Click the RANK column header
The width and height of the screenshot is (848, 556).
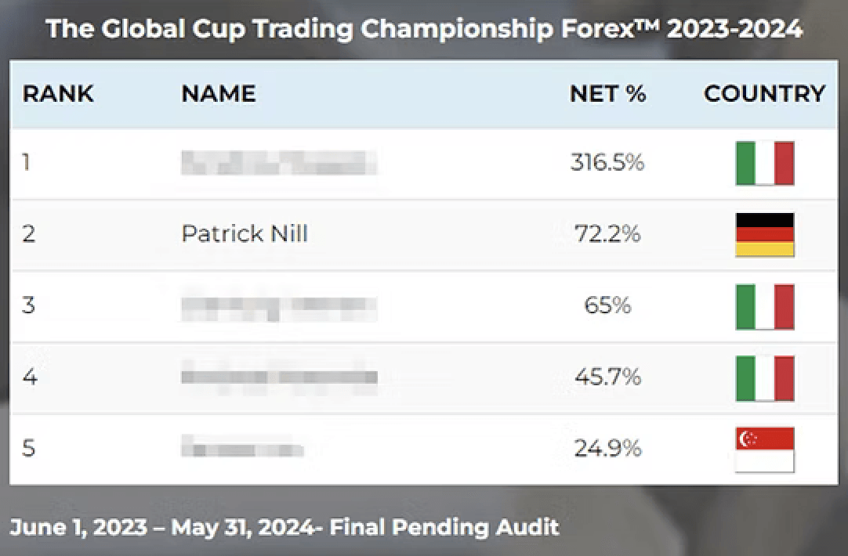[x=58, y=94]
